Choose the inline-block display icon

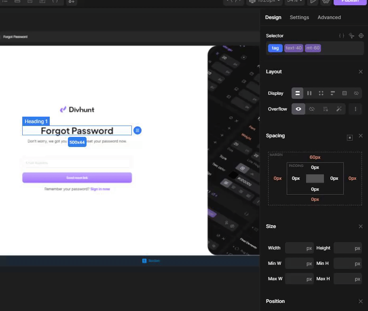[332, 93]
